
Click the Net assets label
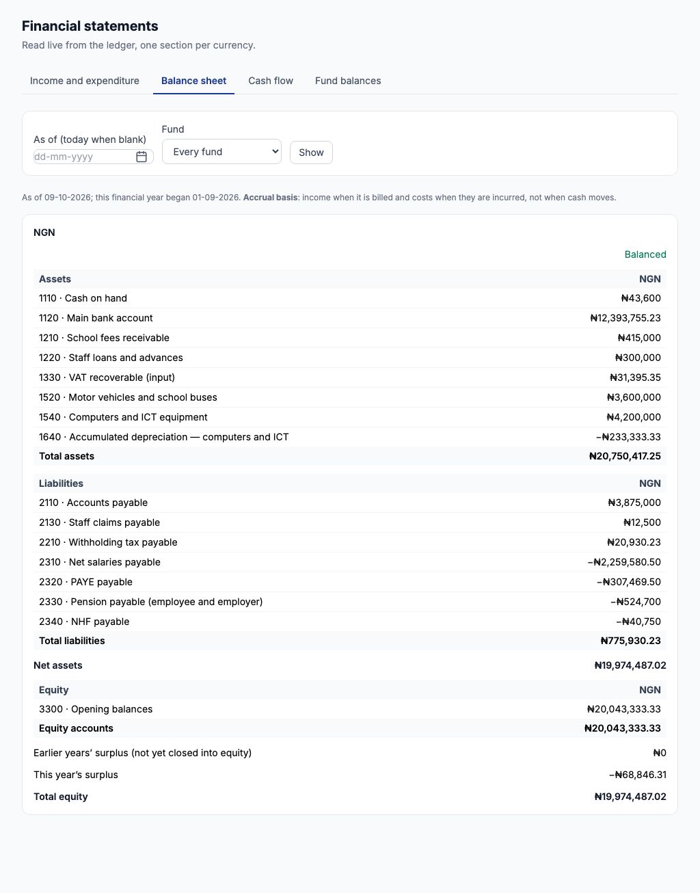(x=58, y=665)
